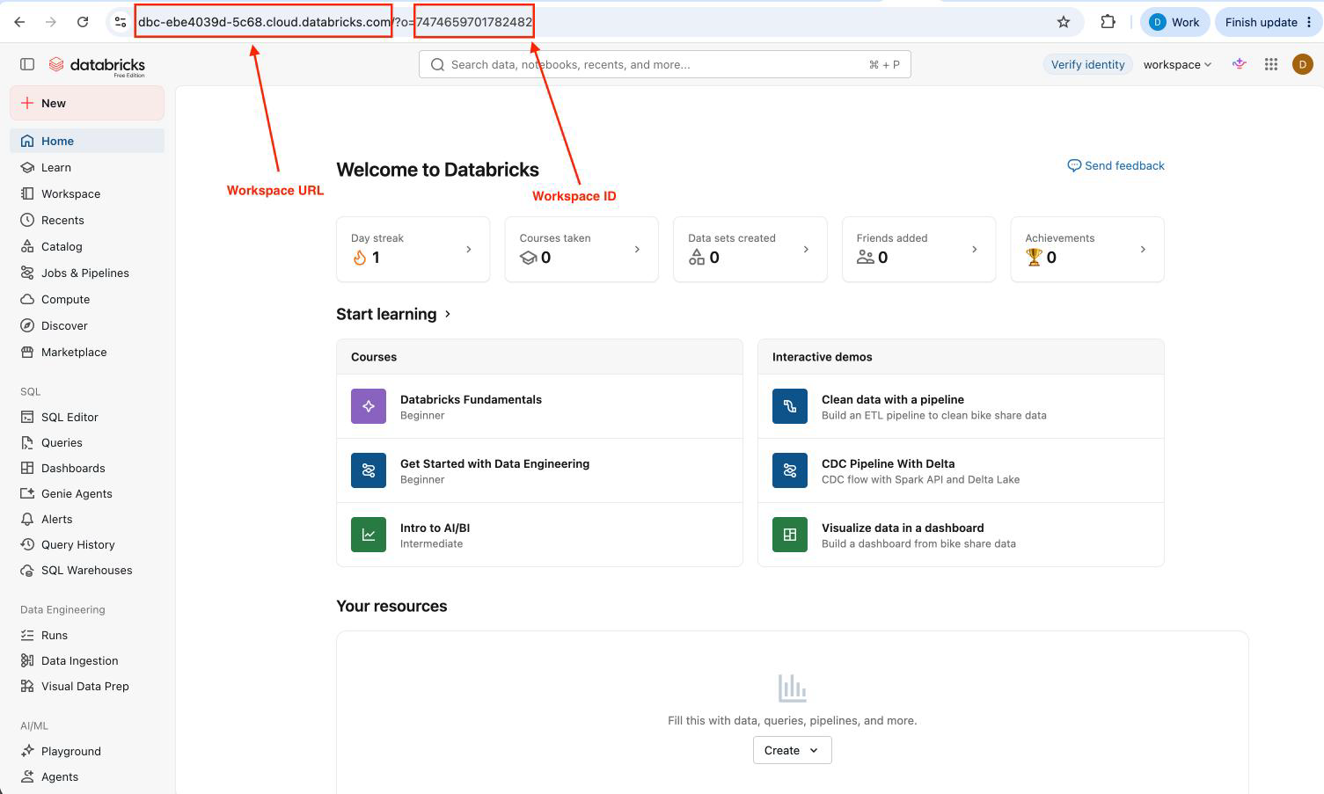1324x794 pixels.
Task: Open the Work browser profile chip
Action: pyautogui.click(x=1174, y=22)
